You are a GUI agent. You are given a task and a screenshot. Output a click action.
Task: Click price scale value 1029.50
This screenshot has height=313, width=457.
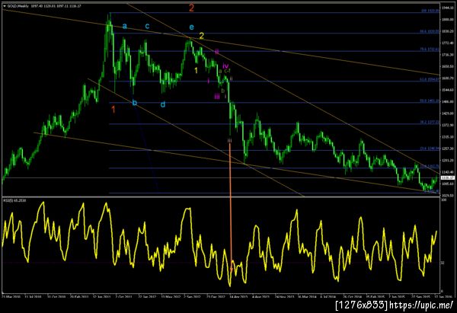click(448, 196)
